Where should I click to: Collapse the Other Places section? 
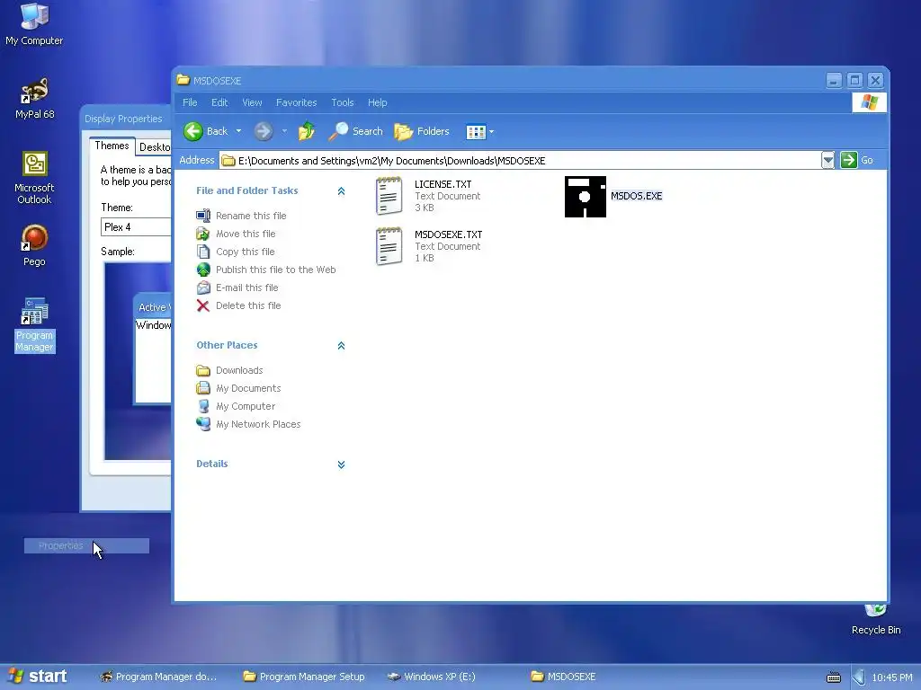341,346
